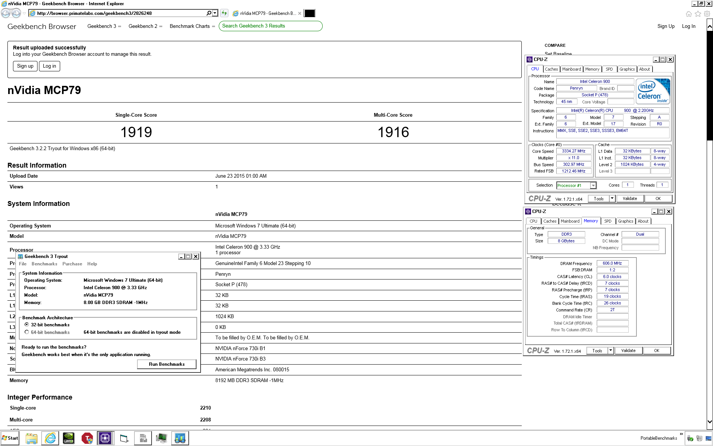Refresh the page with the green arrows icon
Image resolution: width=713 pixels, height=446 pixels.
[224, 13]
